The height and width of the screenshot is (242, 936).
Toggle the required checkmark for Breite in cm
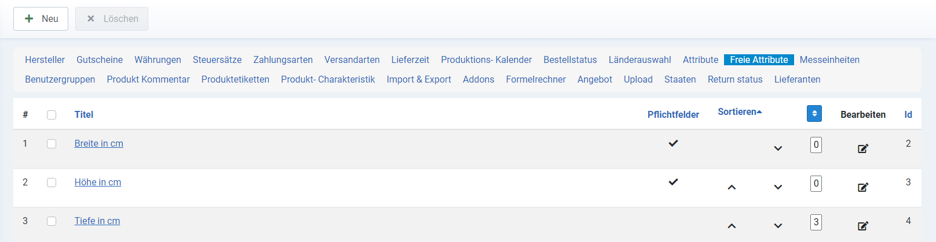pyautogui.click(x=673, y=143)
